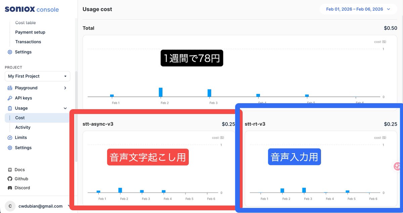Viewport: 403px width, 213px height.
Task: Select the API keys key icon
Action: 9,98
